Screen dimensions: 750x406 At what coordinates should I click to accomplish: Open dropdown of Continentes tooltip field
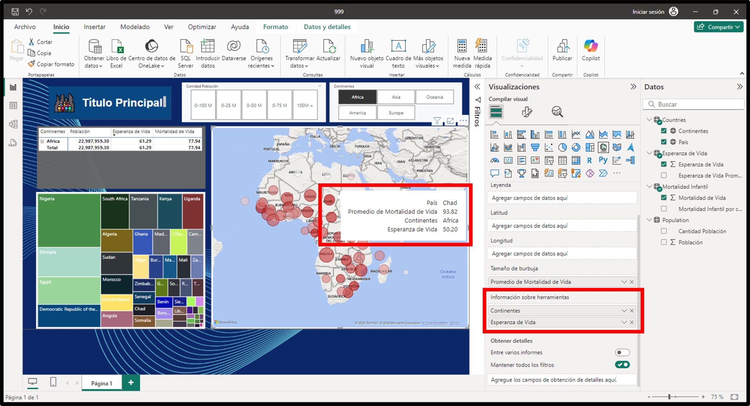(624, 310)
